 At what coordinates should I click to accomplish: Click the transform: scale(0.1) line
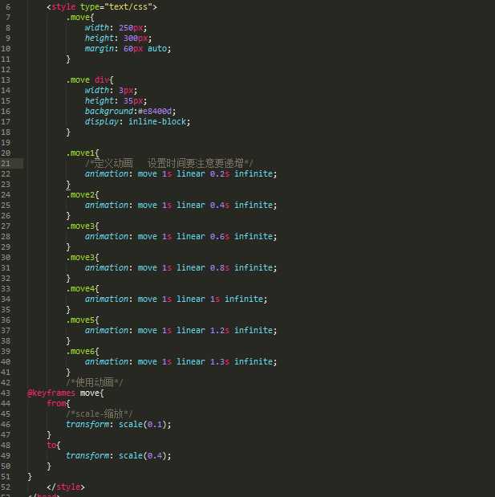pos(119,425)
